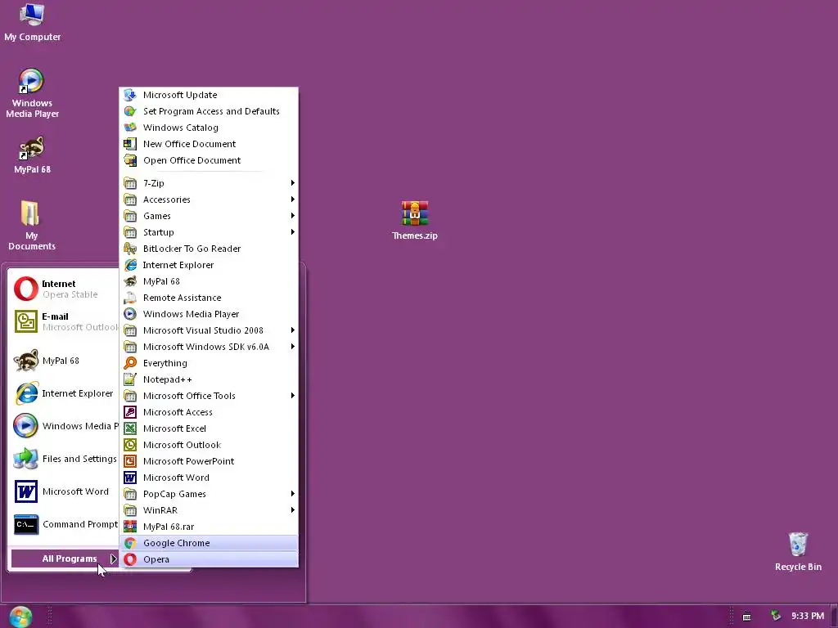
Task: Launch Remote Assistance from programs list
Action: 209,298
